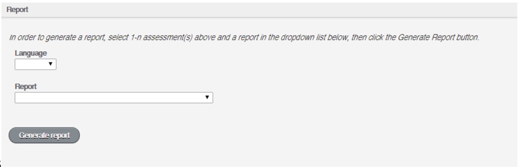
Task: Focus the empty Report selection field
Action: [x=108, y=98]
